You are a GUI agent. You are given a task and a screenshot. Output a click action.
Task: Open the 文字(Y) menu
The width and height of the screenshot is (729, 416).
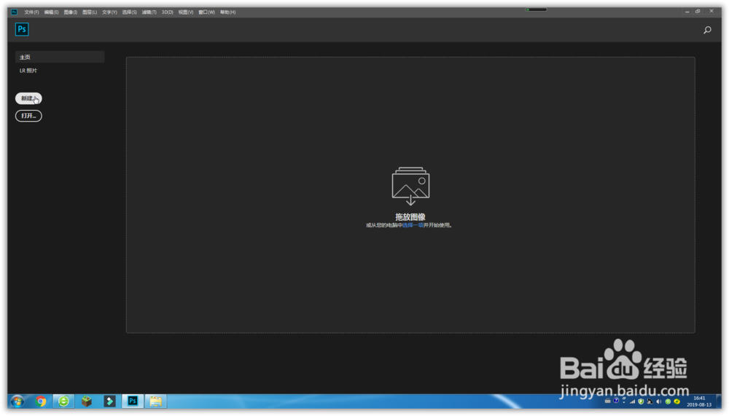coord(109,12)
